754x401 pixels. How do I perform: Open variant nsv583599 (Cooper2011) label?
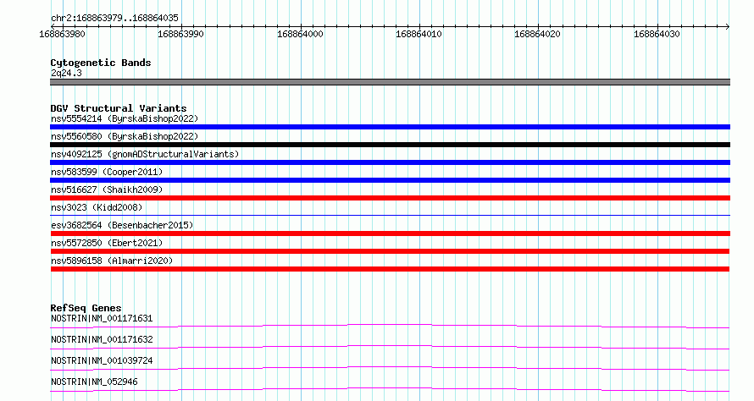click(x=107, y=172)
